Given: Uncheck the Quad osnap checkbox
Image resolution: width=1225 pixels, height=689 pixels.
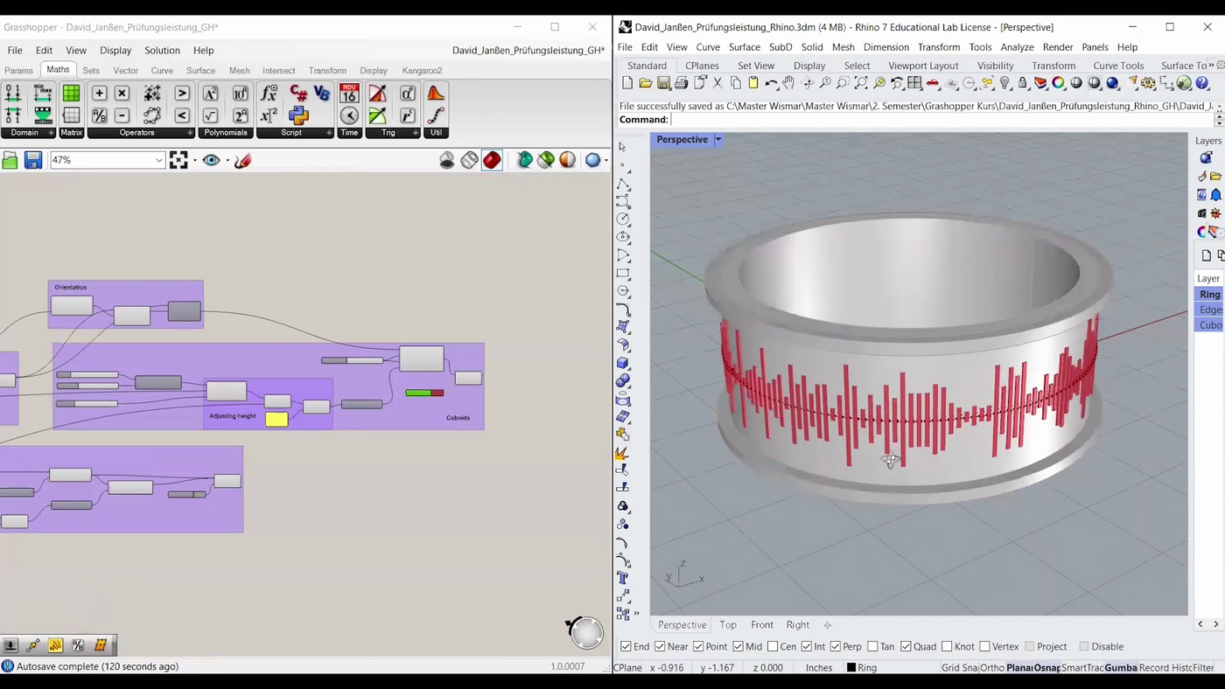Looking at the screenshot, I should (x=906, y=647).
